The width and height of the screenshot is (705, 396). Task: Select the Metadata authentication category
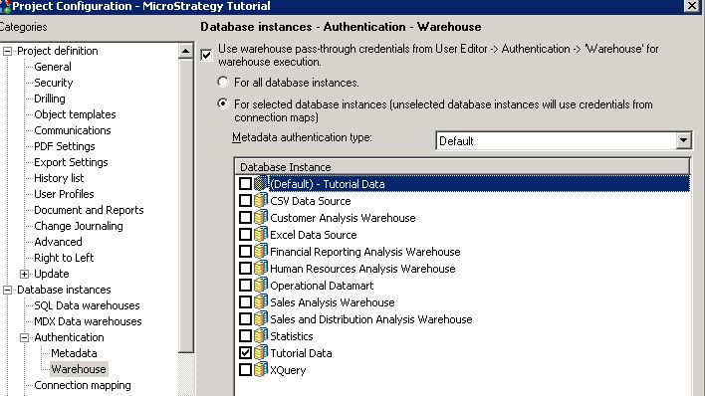point(75,353)
